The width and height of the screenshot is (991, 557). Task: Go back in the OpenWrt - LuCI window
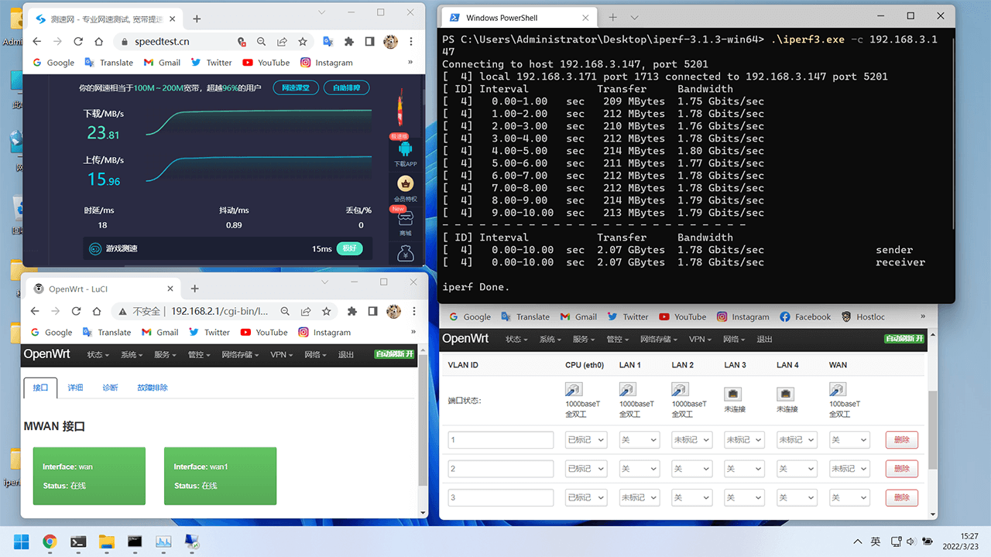point(35,311)
